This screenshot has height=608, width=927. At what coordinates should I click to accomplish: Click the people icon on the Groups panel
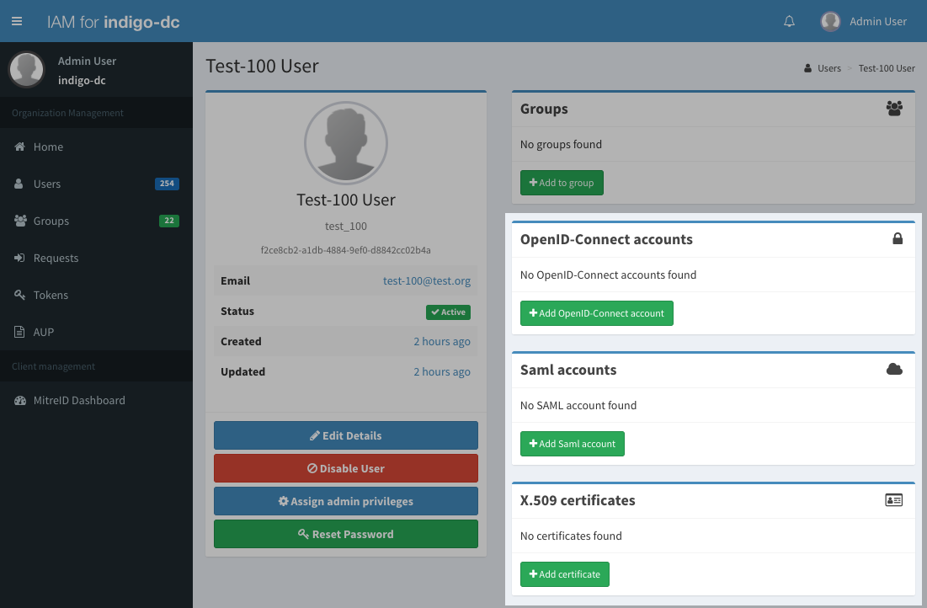[894, 109]
